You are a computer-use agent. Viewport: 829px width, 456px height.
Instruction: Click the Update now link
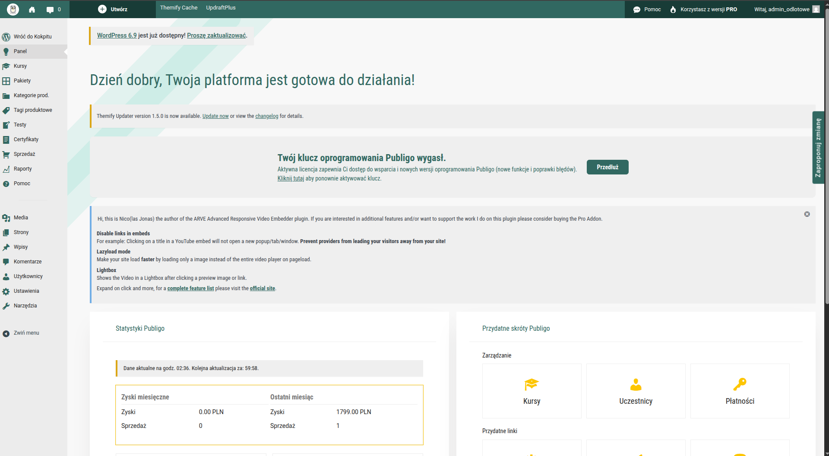click(215, 116)
